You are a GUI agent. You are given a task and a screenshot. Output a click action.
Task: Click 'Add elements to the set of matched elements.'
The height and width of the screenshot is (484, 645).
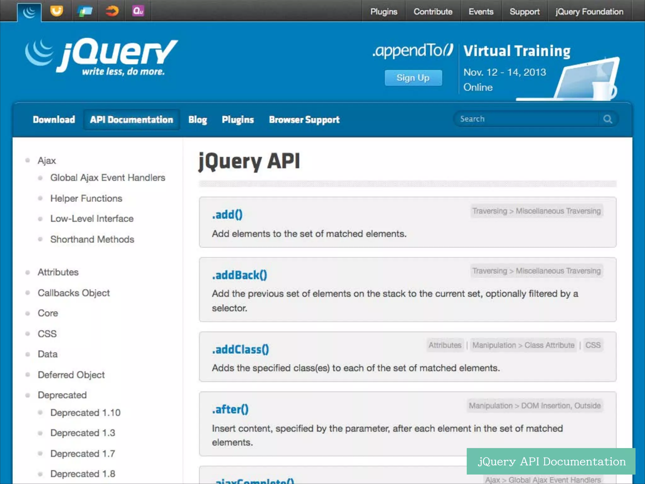pos(309,234)
